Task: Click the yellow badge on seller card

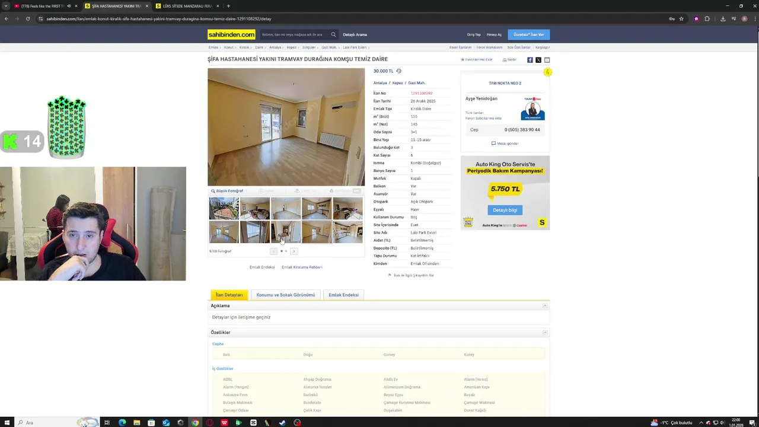Action: coord(547,72)
